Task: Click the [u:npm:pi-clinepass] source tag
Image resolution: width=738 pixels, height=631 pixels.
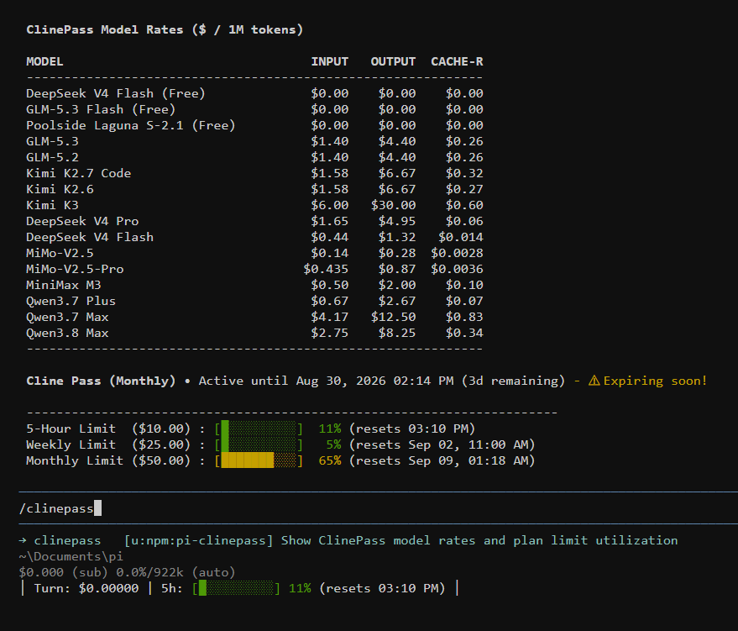Action: pyautogui.click(x=198, y=540)
